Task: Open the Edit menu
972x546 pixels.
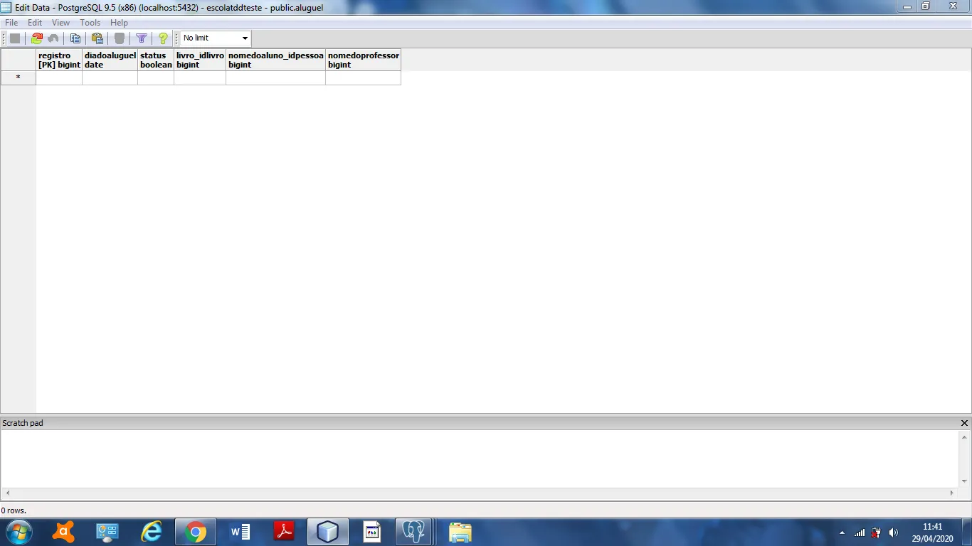Action: (35, 23)
